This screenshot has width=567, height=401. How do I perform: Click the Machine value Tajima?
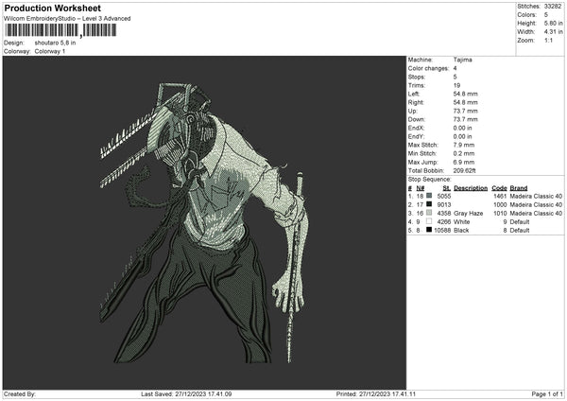tap(462, 60)
